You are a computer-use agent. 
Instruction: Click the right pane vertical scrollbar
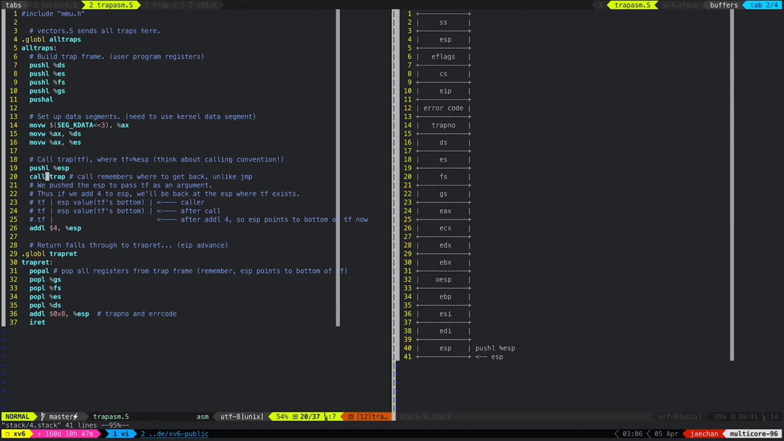(x=732, y=184)
